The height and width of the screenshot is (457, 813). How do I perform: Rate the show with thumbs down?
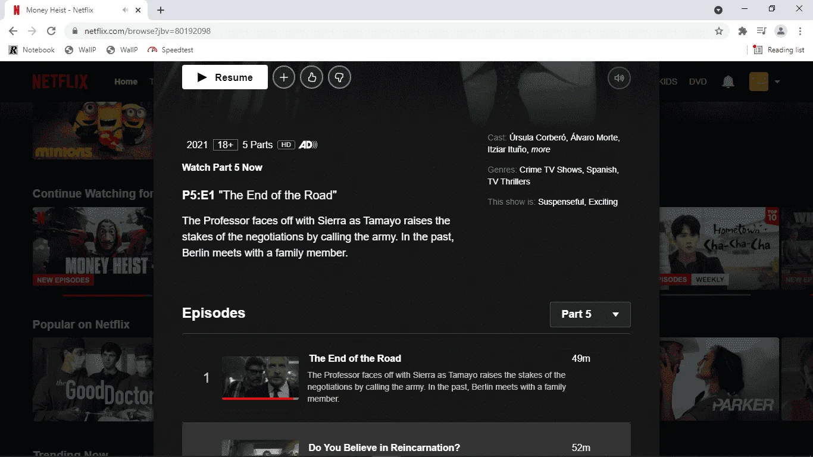(339, 77)
